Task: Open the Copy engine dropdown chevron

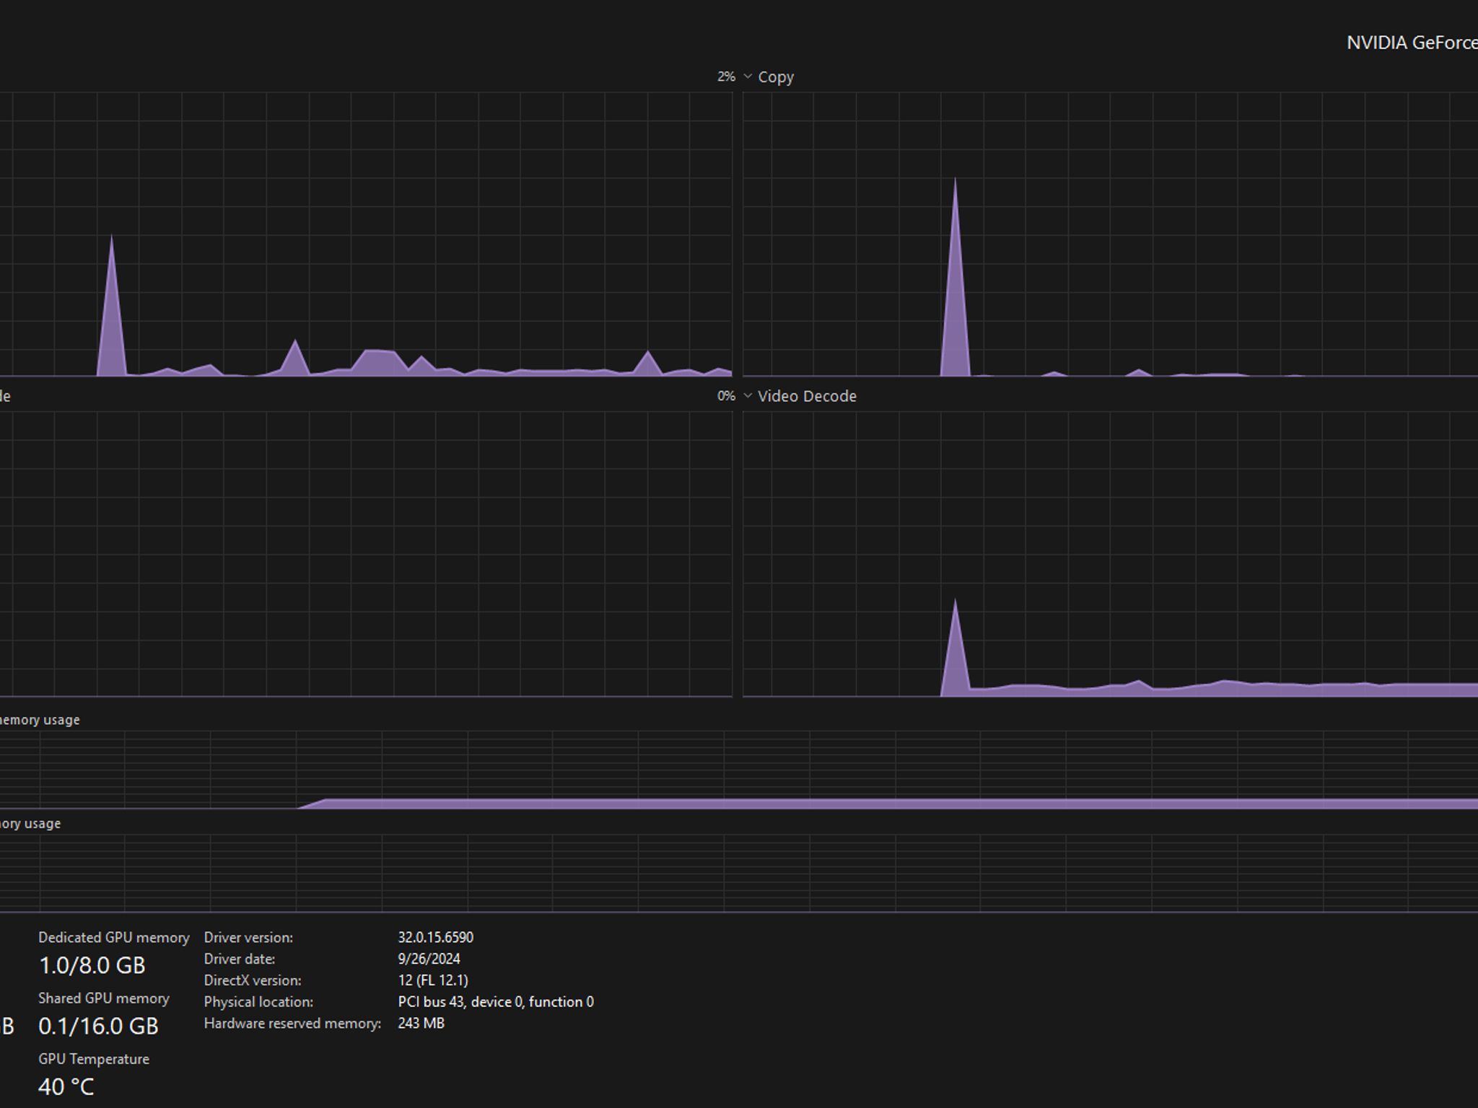Action: [x=748, y=76]
